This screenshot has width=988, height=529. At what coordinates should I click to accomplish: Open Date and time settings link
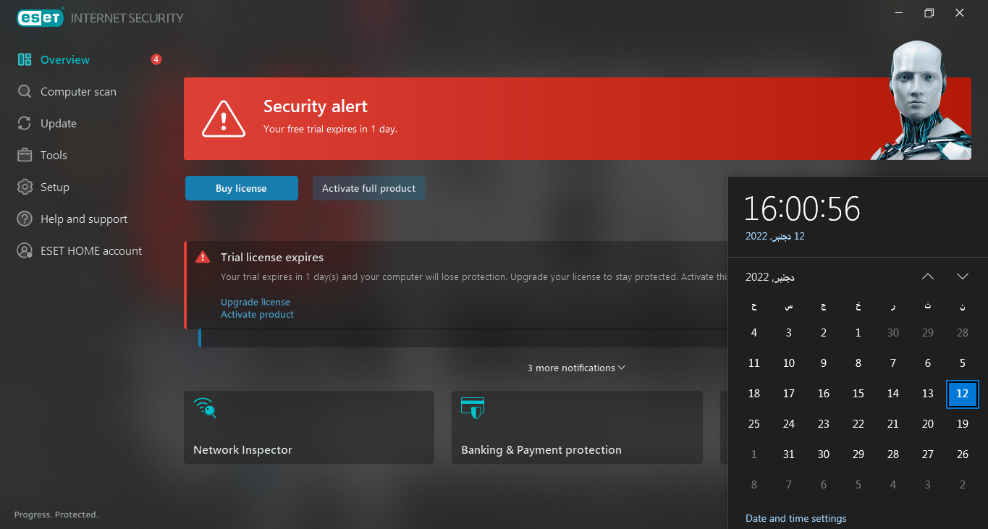[796, 518]
